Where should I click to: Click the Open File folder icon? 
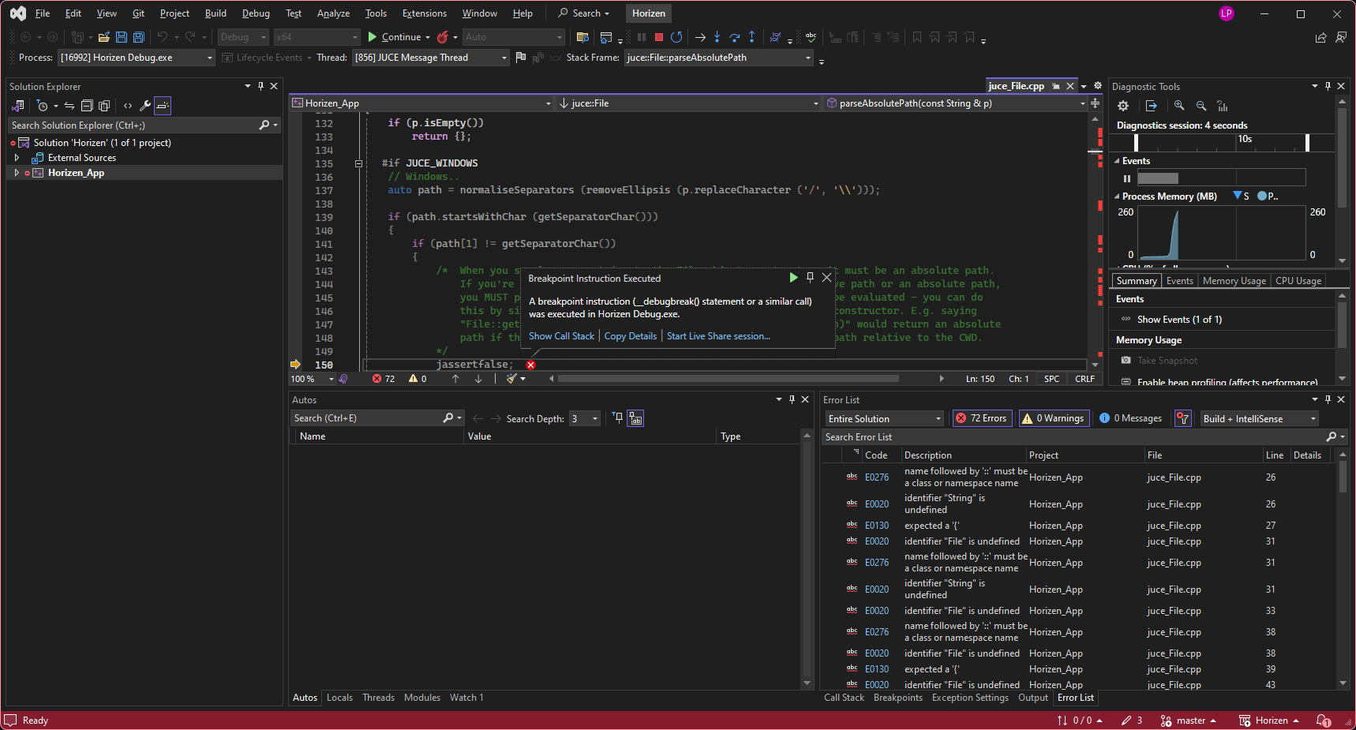[103, 37]
